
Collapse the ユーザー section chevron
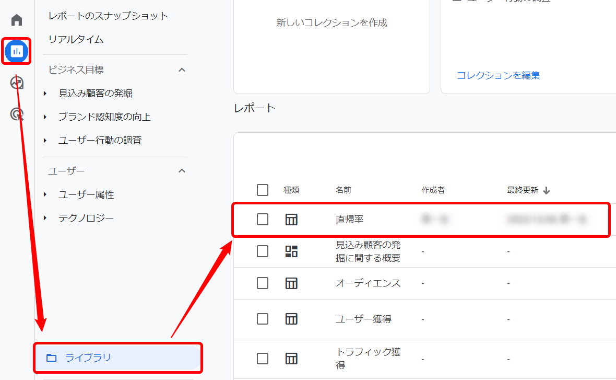[182, 171]
